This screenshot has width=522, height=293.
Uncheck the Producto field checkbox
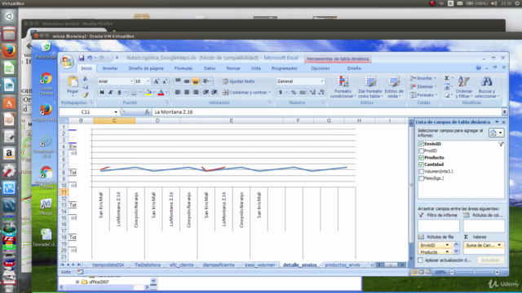[421, 157]
